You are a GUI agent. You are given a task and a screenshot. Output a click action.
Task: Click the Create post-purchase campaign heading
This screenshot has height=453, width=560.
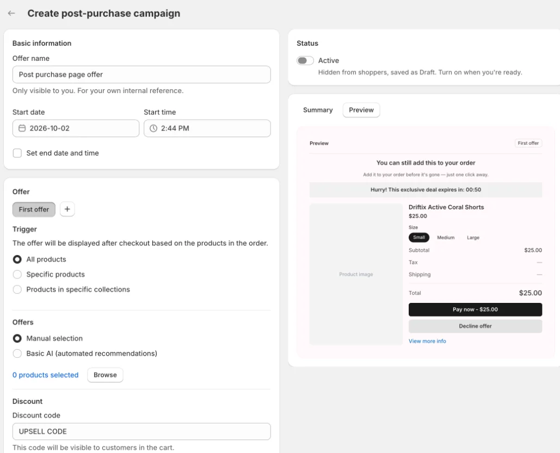coord(103,13)
